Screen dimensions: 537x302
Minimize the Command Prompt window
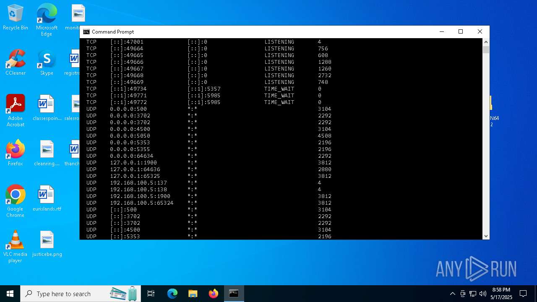(x=441, y=32)
